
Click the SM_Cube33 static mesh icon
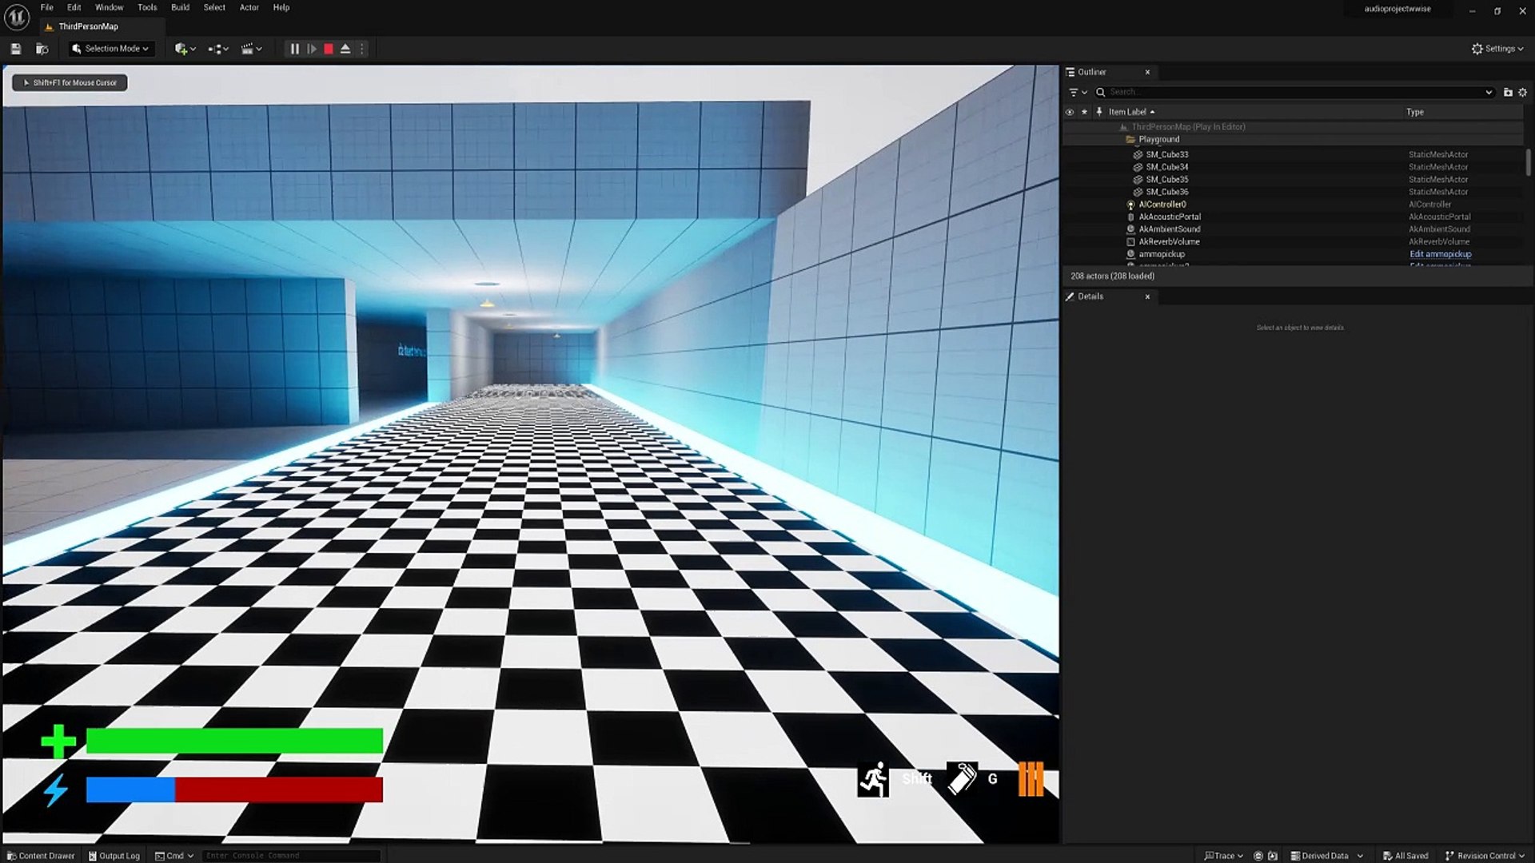[x=1138, y=155]
